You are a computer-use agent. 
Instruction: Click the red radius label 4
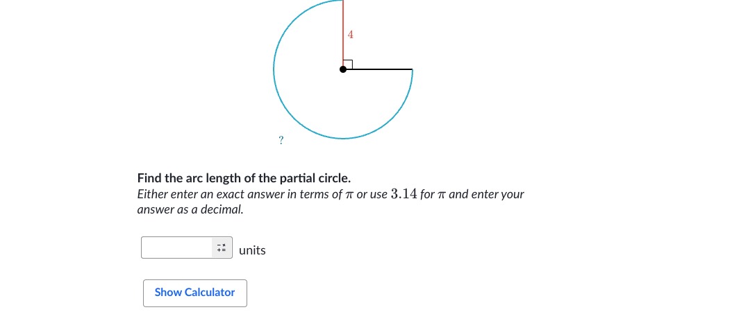point(351,35)
